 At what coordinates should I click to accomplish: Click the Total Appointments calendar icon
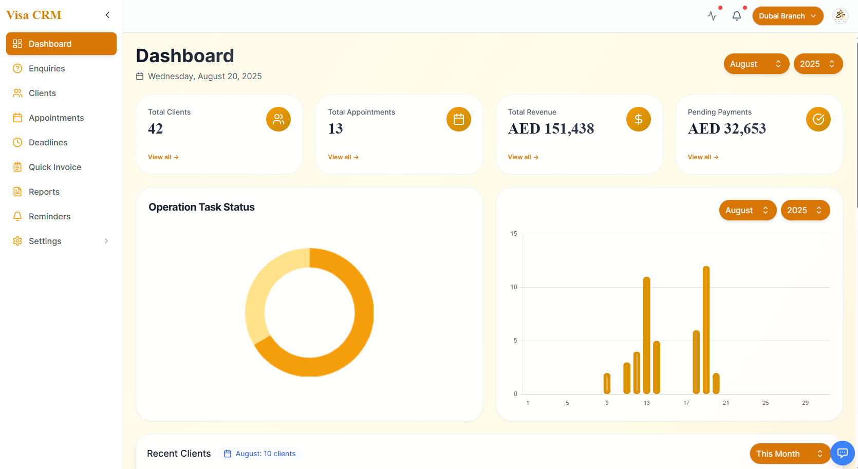point(459,119)
